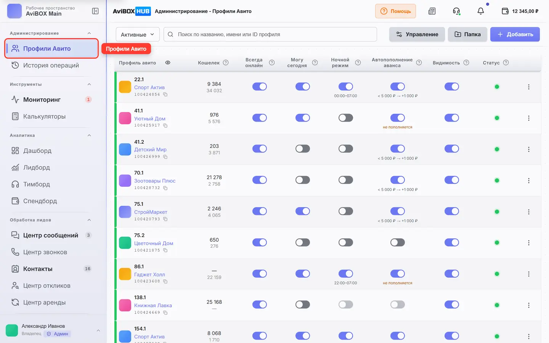
Task: Click the Добавить button
Action: click(515, 34)
